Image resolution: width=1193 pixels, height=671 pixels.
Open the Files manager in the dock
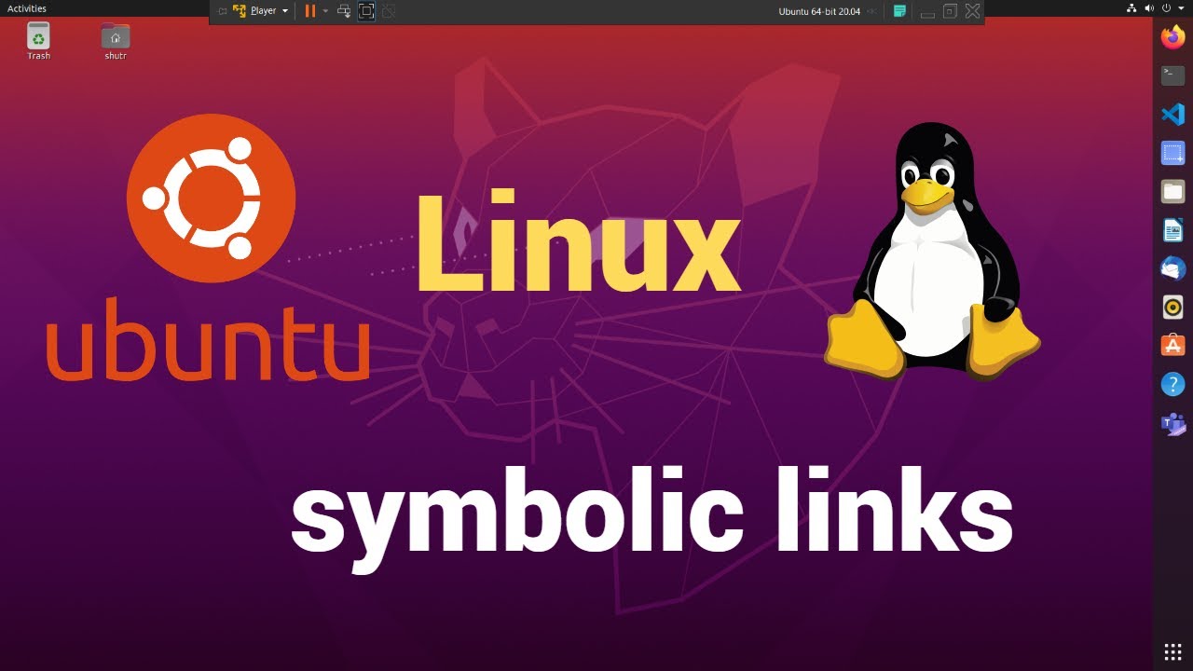click(x=1172, y=191)
